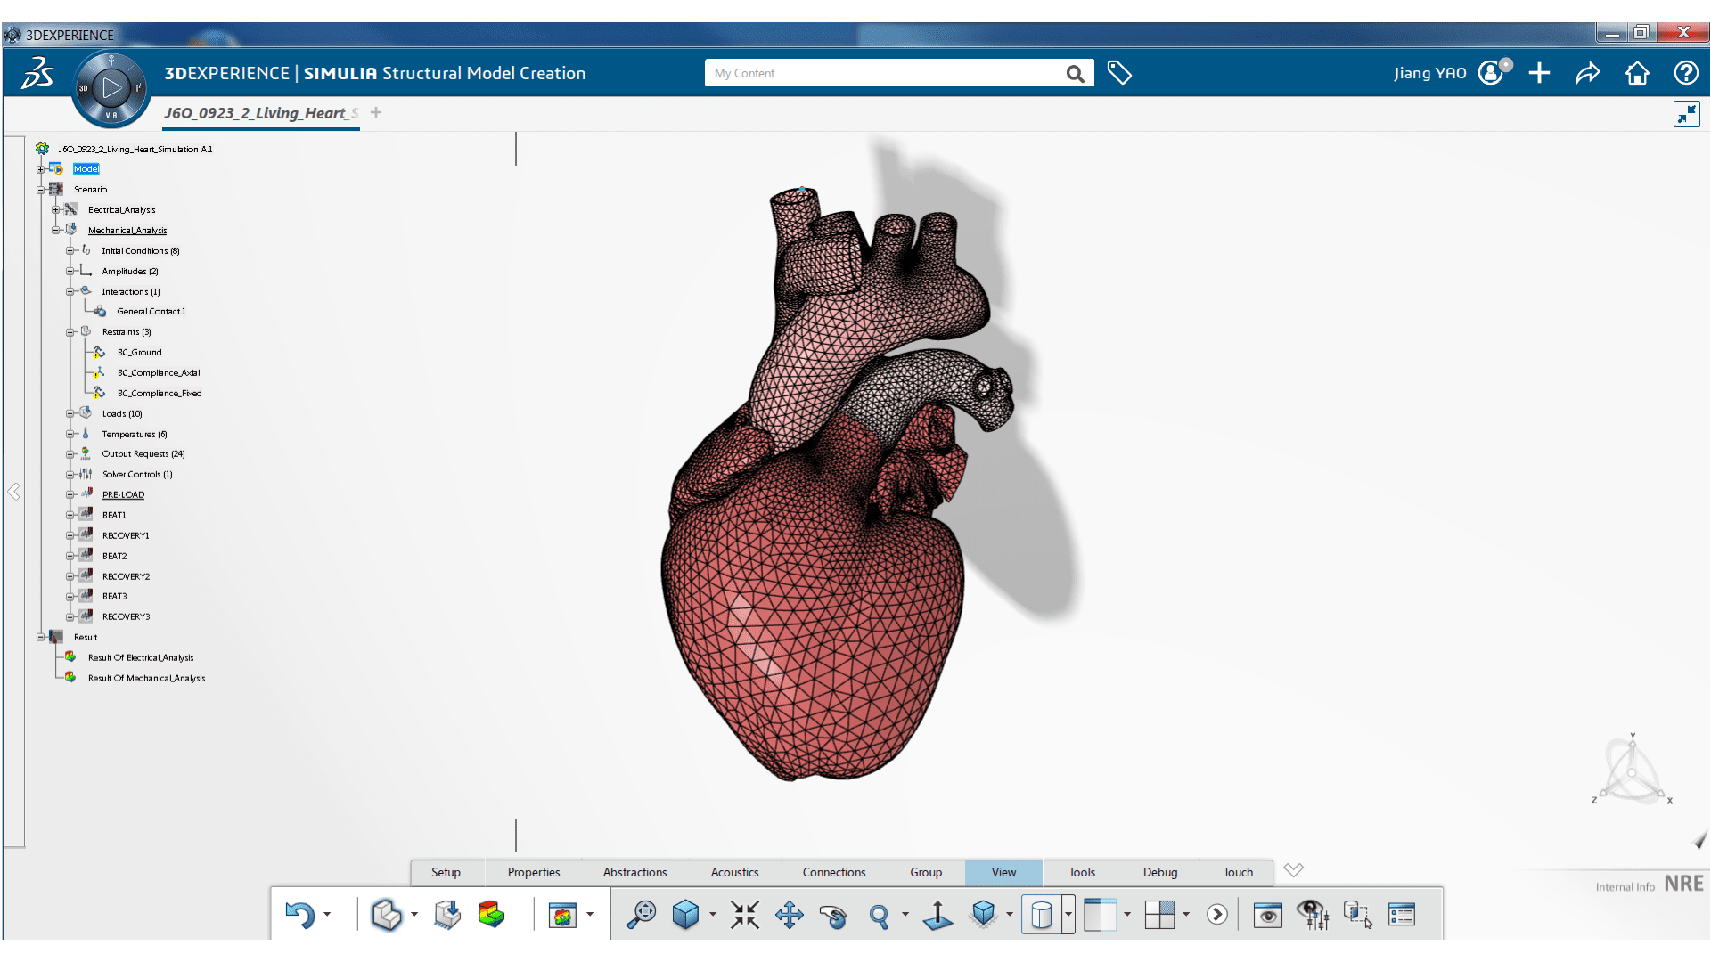Collapse the Restraints (3) node
Viewport: 1711px width, 962px height.
pyautogui.click(x=70, y=332)
